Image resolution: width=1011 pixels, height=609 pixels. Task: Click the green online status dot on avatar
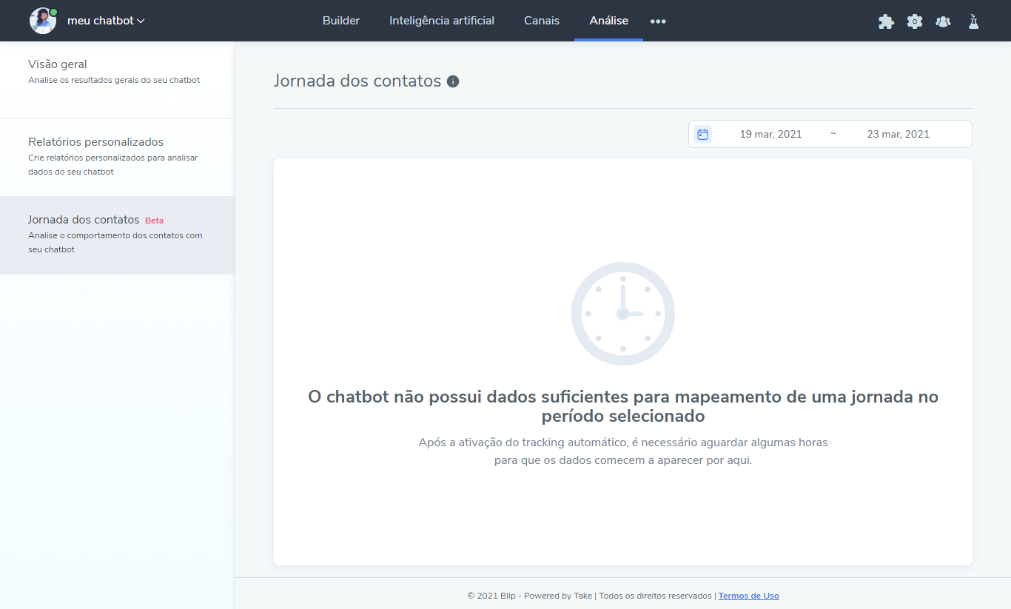[x=53, y=11]
